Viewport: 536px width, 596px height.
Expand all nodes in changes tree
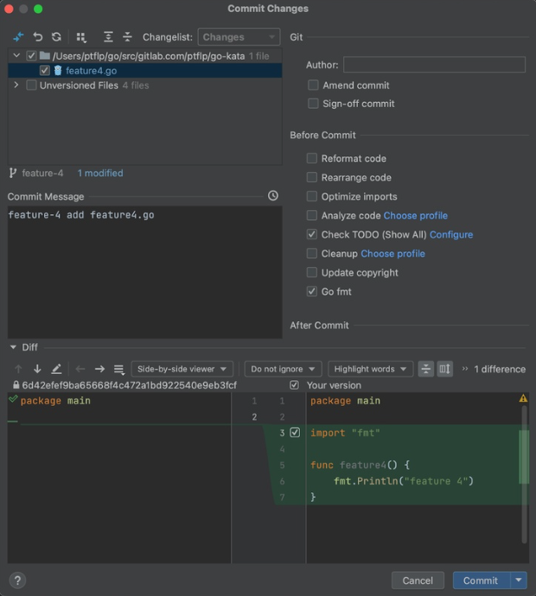(108, 37)
